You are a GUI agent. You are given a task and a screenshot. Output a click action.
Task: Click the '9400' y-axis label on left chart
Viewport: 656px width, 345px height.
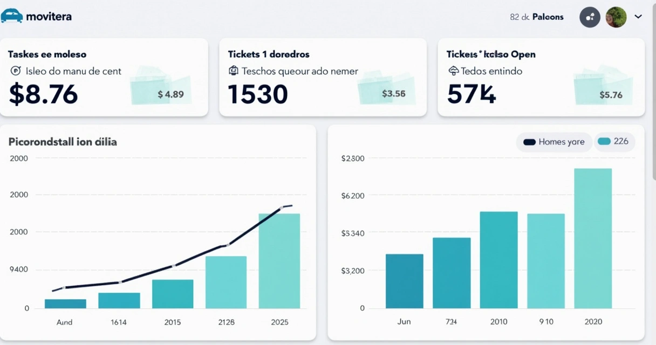19,270
